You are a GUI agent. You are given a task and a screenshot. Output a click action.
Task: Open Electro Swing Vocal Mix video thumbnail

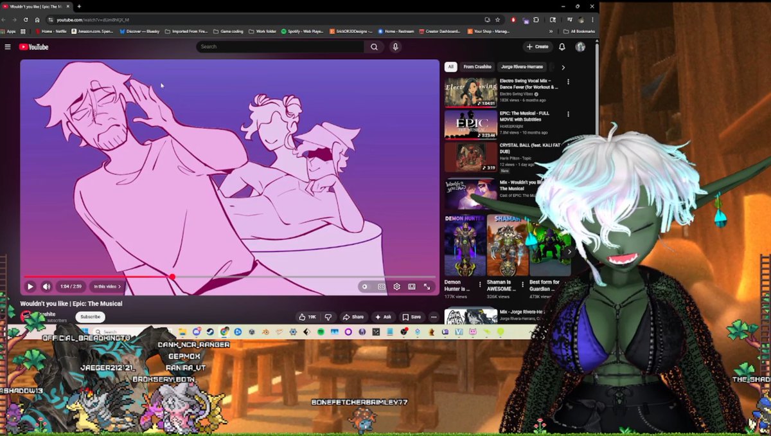470,92
